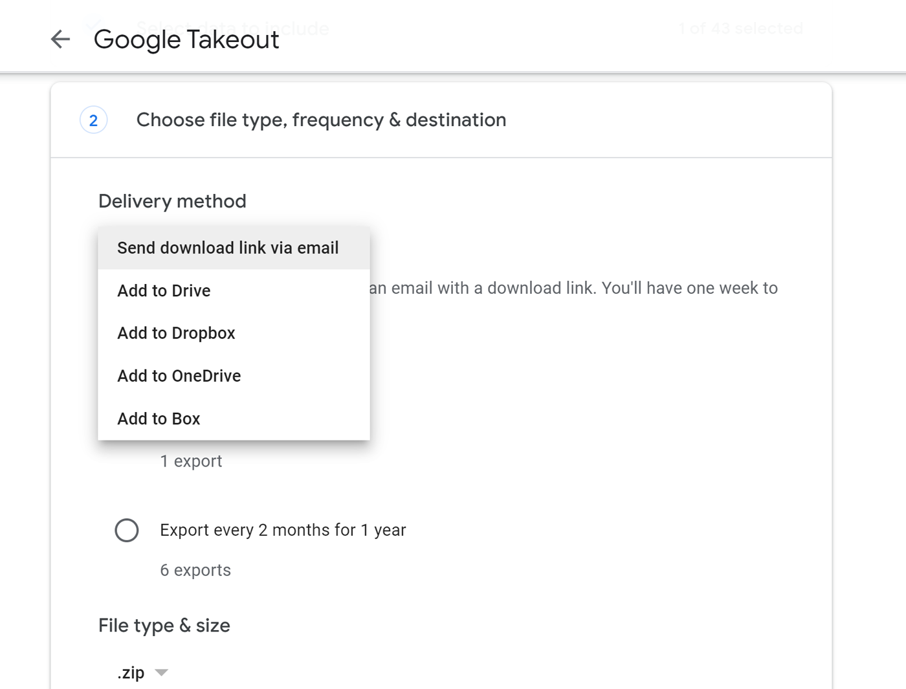Click the '1 of 43 selected' text
This screenshot has height=689, width=906.
741,28
